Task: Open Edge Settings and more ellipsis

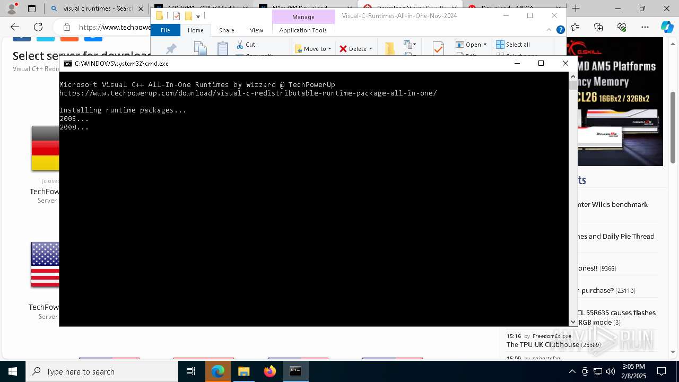Action: click(645, 27)
